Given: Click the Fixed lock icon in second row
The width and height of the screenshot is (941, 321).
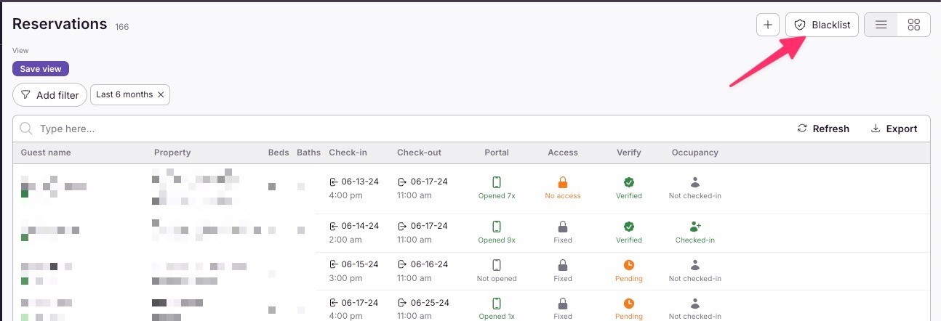Looking at the screenshot, I should [x=562, y=227].
